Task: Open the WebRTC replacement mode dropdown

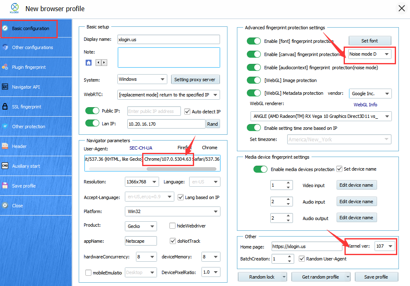Action: click(169, 95)
